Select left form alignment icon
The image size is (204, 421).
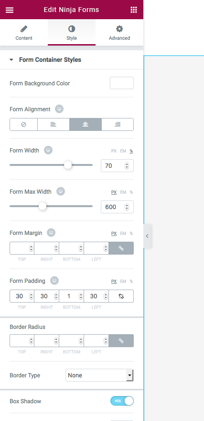54,124
